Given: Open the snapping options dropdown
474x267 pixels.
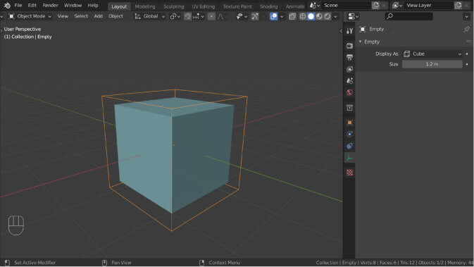Looking at the screenshot, I should click(x=199, y=16).
